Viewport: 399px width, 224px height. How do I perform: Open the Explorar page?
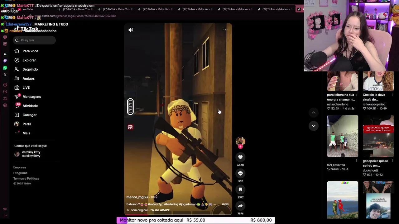pos(29,60)
